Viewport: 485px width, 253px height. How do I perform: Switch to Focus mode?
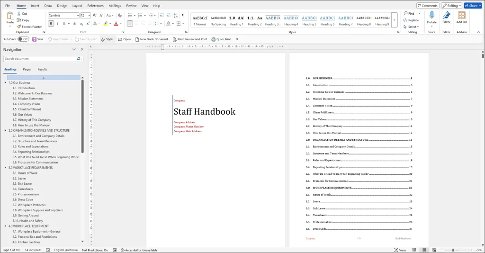pos(400,250)
